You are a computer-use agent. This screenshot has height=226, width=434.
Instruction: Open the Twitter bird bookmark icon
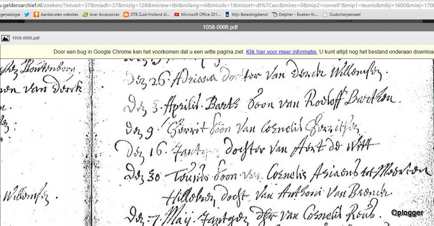[27, 15]
